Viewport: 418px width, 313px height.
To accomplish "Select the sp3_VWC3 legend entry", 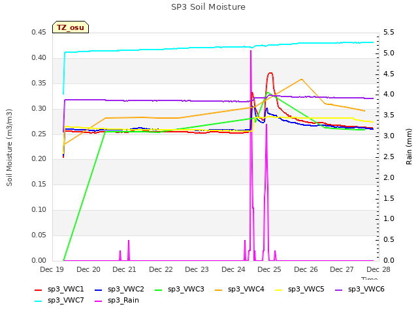I will [180, 290].
